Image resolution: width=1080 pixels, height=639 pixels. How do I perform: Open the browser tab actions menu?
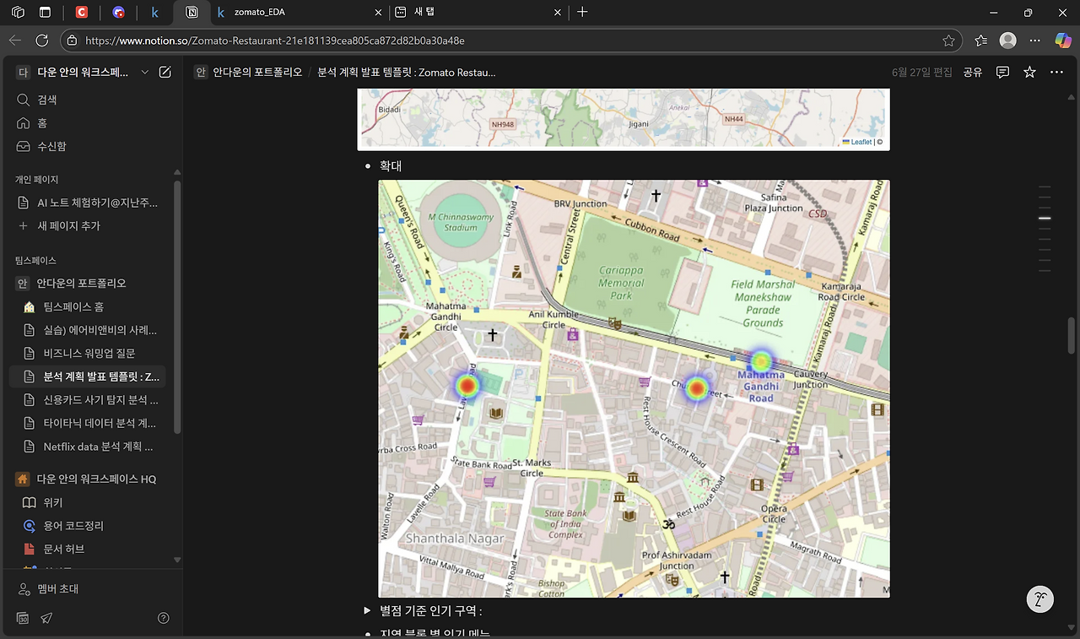click(46, 13)
